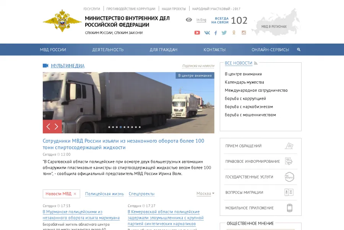
Task: Open the Instagram icon in header
Action: [x=244, y=33]
